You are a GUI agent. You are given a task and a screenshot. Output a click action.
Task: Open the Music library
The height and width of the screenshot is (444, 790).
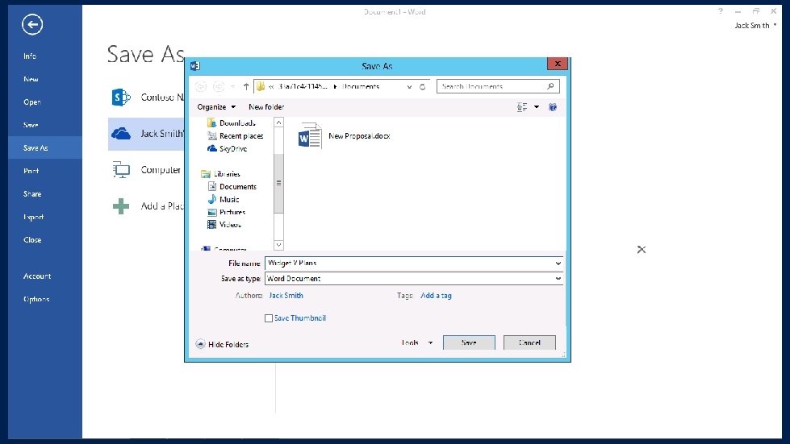click(224, 200)
